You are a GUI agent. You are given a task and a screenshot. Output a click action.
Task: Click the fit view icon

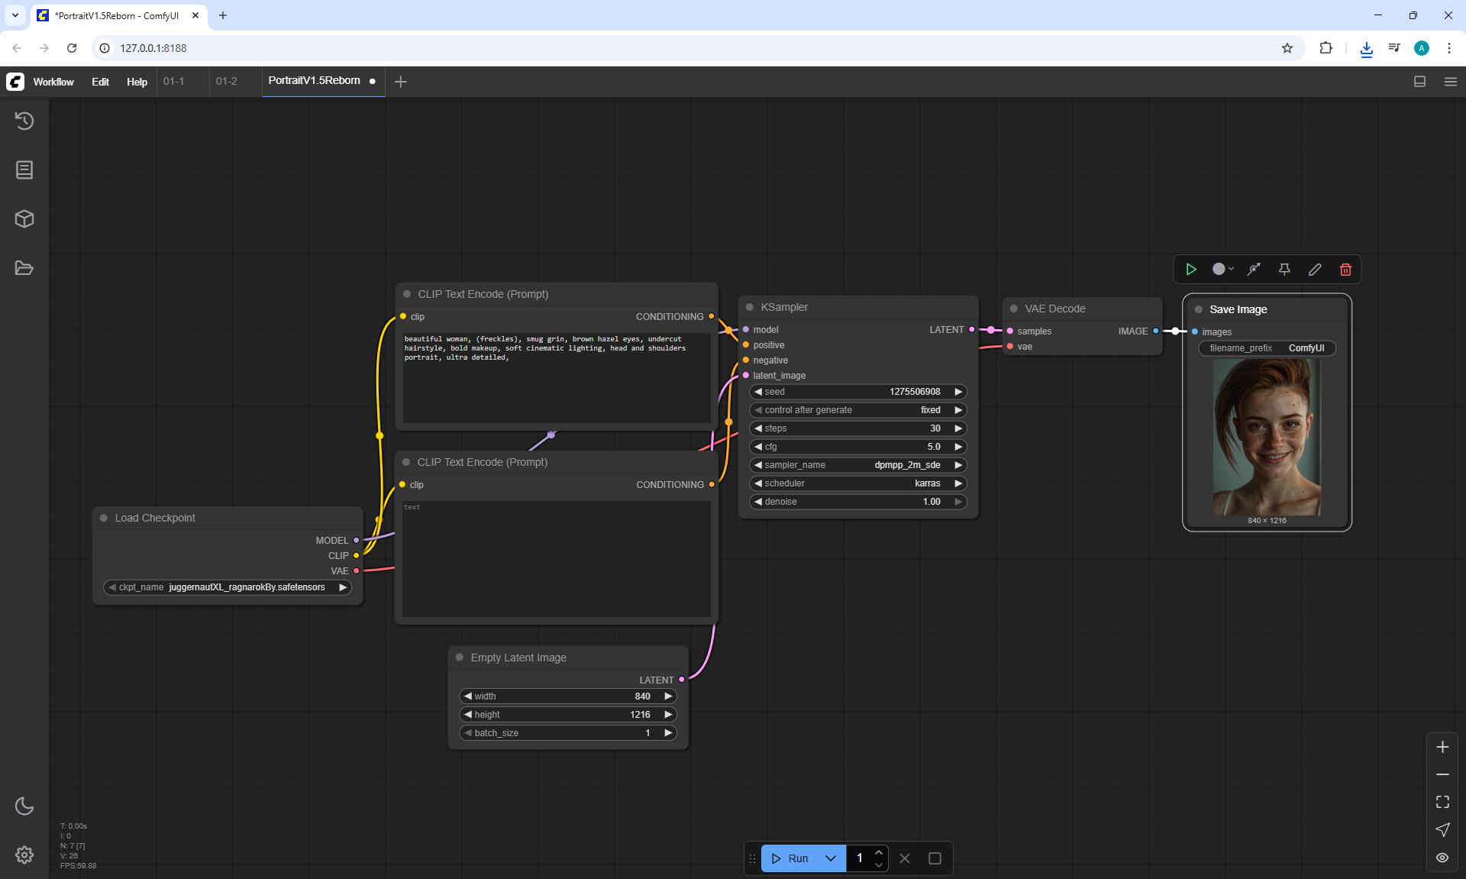pyautogui.click(x=1442, y=802)
